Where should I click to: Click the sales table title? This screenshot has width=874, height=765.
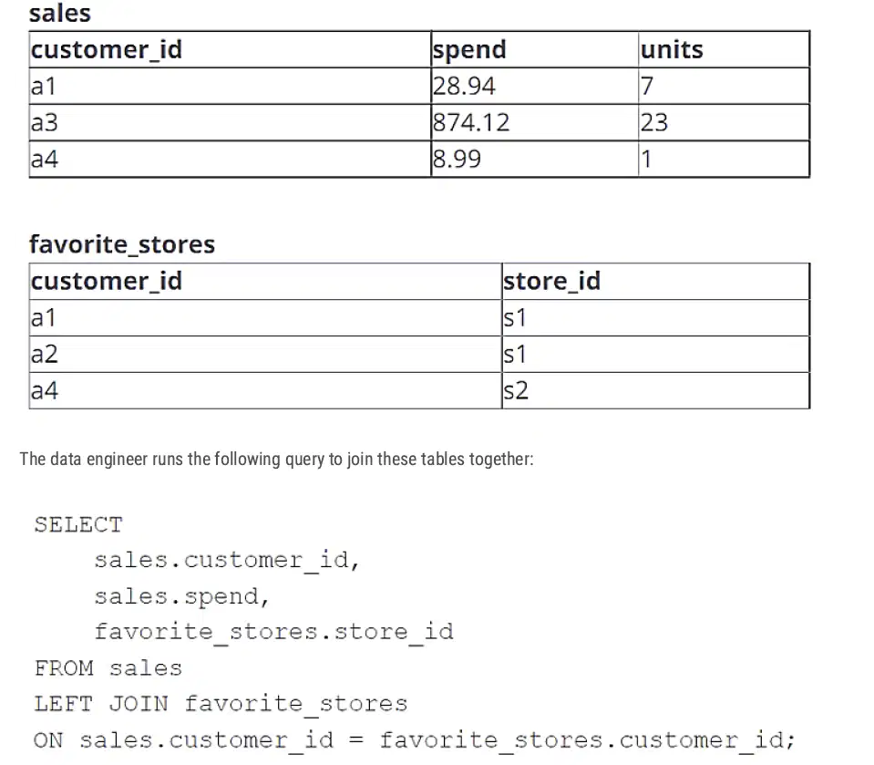(x=59, y=14)
